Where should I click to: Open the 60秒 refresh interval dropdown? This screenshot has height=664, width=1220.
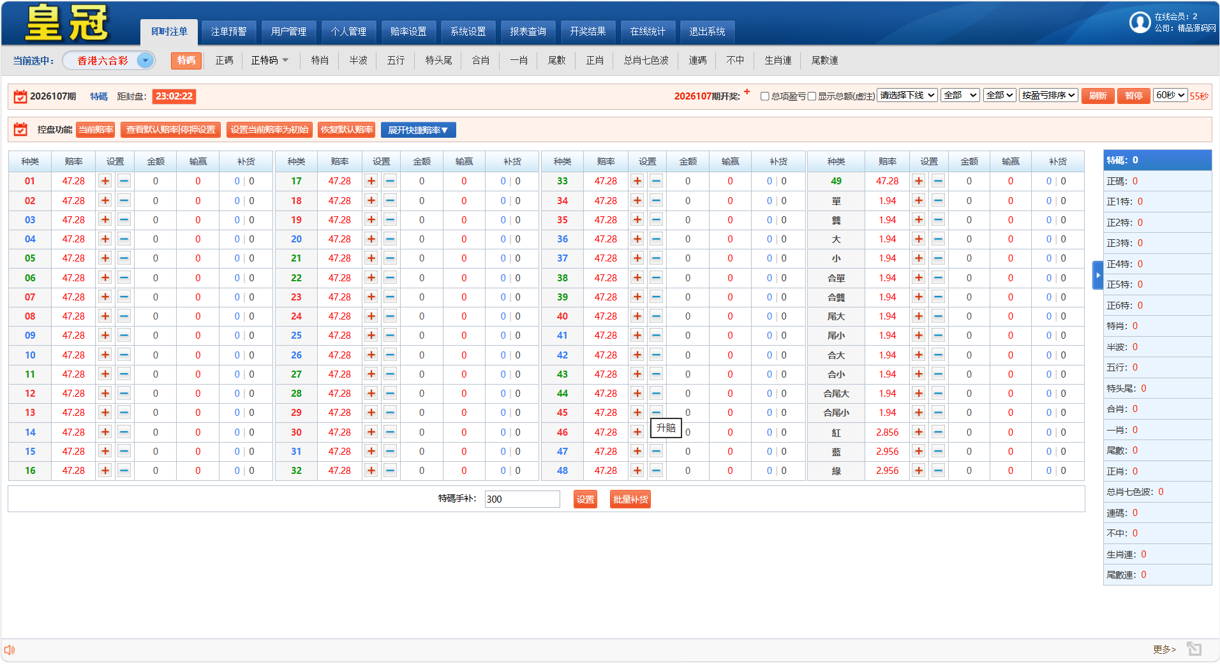coord(1170,95)
